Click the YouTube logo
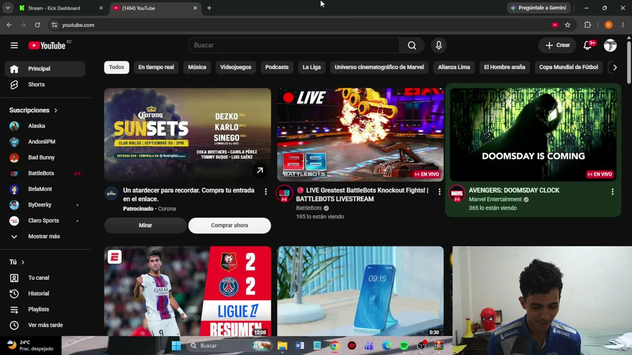The height and width of the screenshot is (355, 632). click(47, 45)
